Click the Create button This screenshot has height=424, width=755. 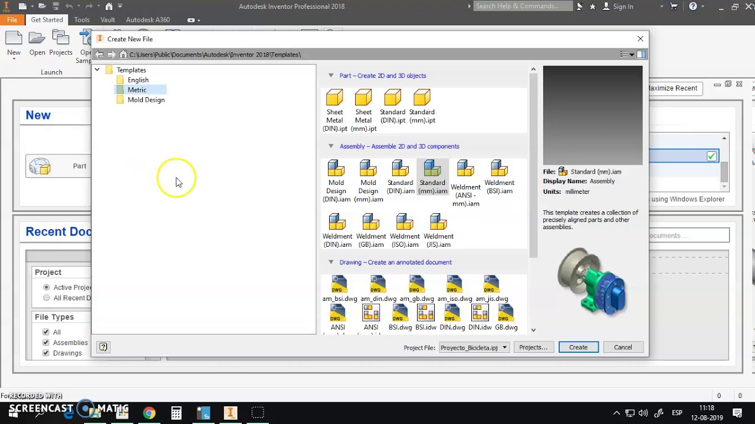pyautogui.click(x=578, y=347)
